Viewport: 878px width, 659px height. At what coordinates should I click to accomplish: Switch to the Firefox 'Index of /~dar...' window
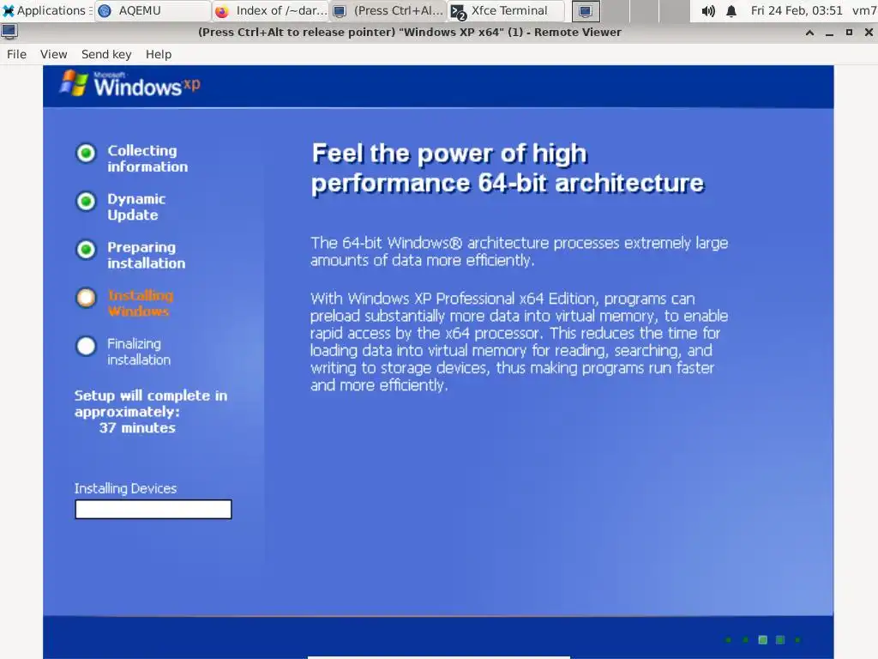[x=271, y=10]
